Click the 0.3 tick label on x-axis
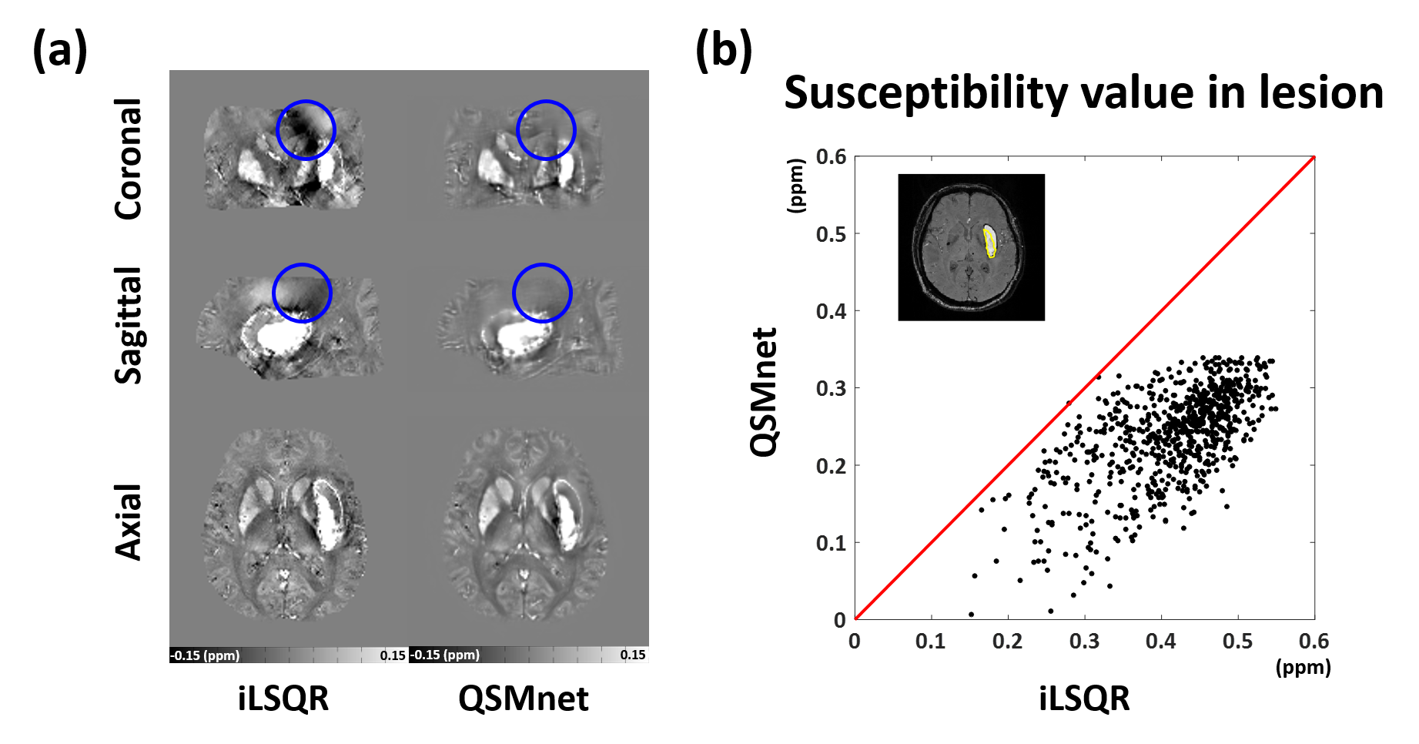Image resolution: width=1419 pixels, height=744 pixels. coord(1084,642)
